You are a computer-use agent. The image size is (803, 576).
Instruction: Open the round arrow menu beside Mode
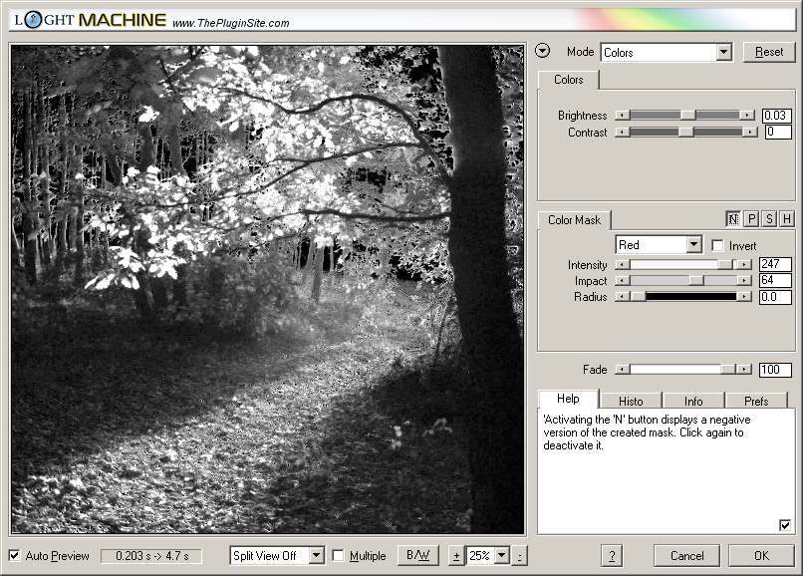point(542,51)
